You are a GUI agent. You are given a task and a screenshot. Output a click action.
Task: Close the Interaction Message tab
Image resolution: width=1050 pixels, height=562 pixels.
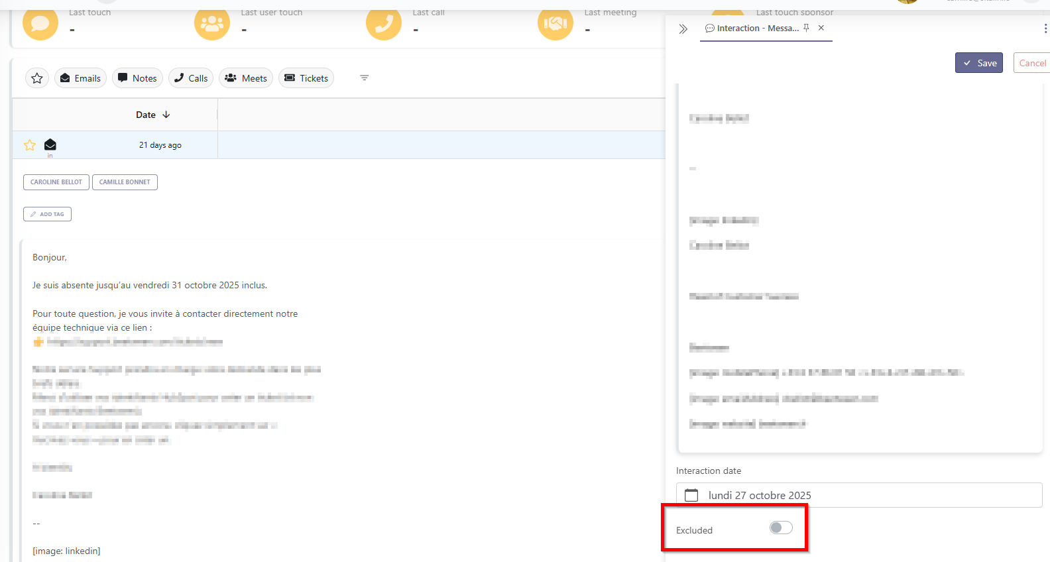click(821, 28)
